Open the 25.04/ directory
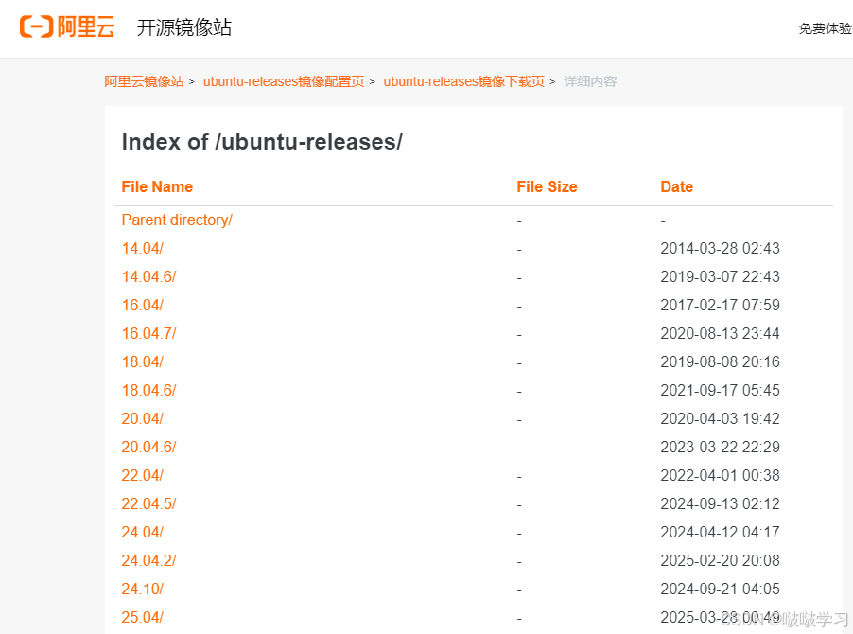 pyautogui.click(x=142, y=617)
